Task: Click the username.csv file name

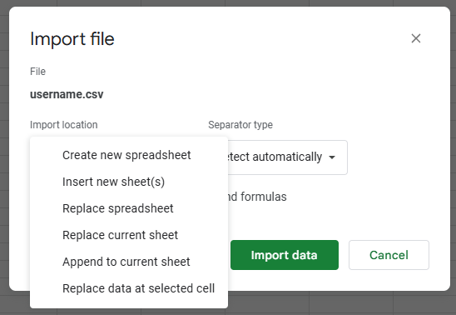Action: [x=67, y=94]
